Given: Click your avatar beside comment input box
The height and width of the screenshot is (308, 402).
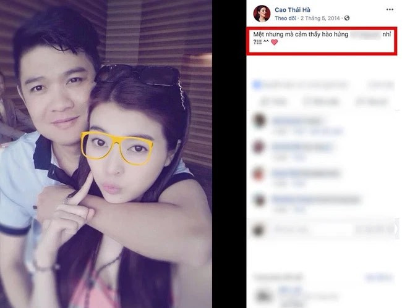Looking at the screenshot, I should pos(258,230).
